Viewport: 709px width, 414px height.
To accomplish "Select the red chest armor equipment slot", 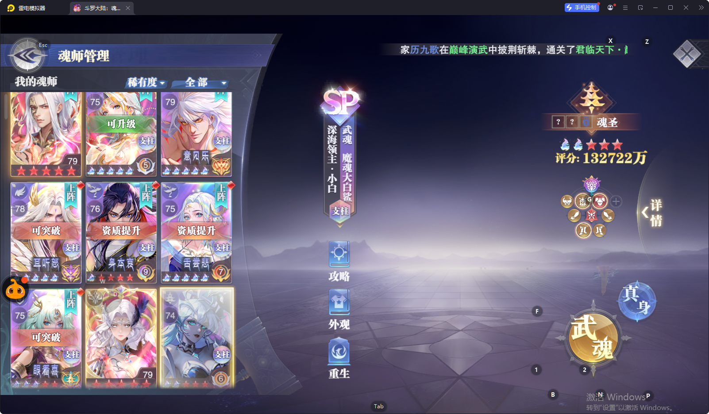I will click(600, 201).
